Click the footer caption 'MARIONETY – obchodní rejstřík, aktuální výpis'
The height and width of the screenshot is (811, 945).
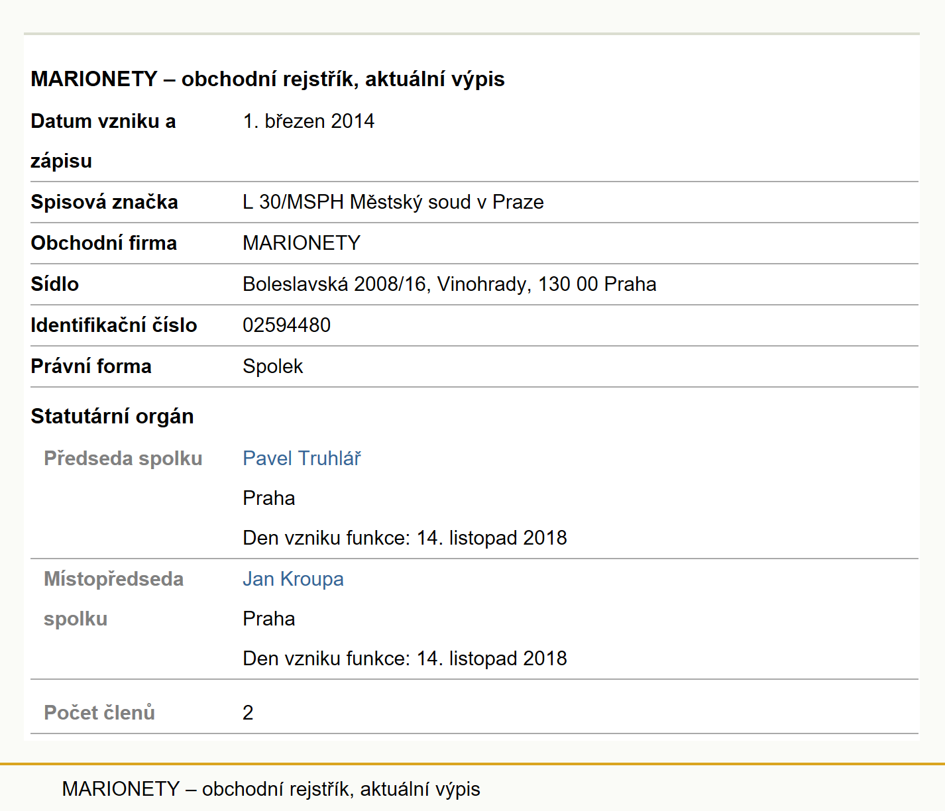pos(271,788)
